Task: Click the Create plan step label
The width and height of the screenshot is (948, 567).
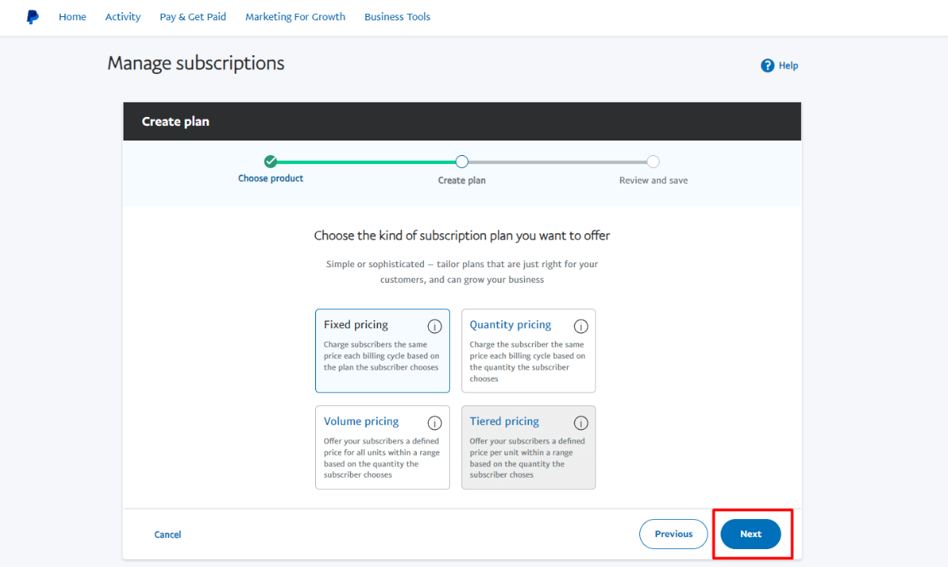Action: [462, 180]
